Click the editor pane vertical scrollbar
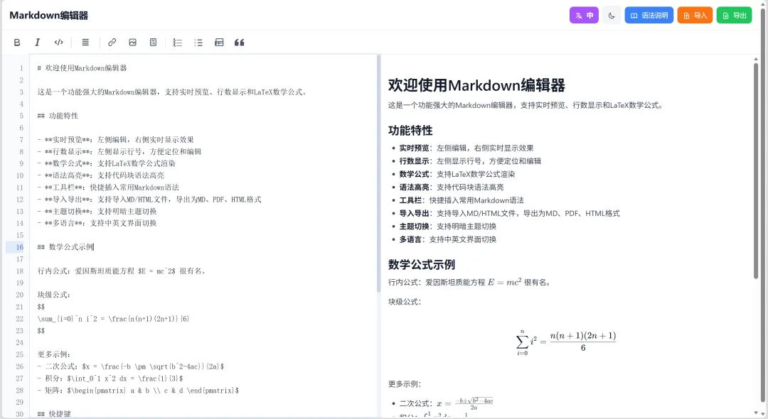 coord(378,173)
